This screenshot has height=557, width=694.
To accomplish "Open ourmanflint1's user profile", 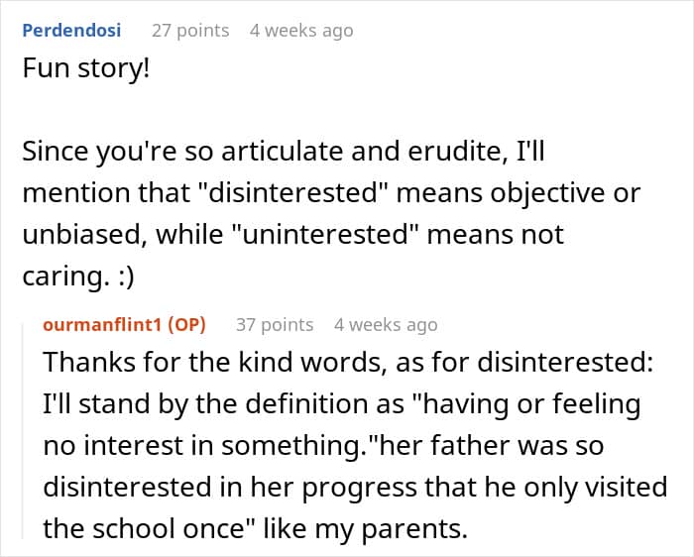I will click(x=104, y=325).
